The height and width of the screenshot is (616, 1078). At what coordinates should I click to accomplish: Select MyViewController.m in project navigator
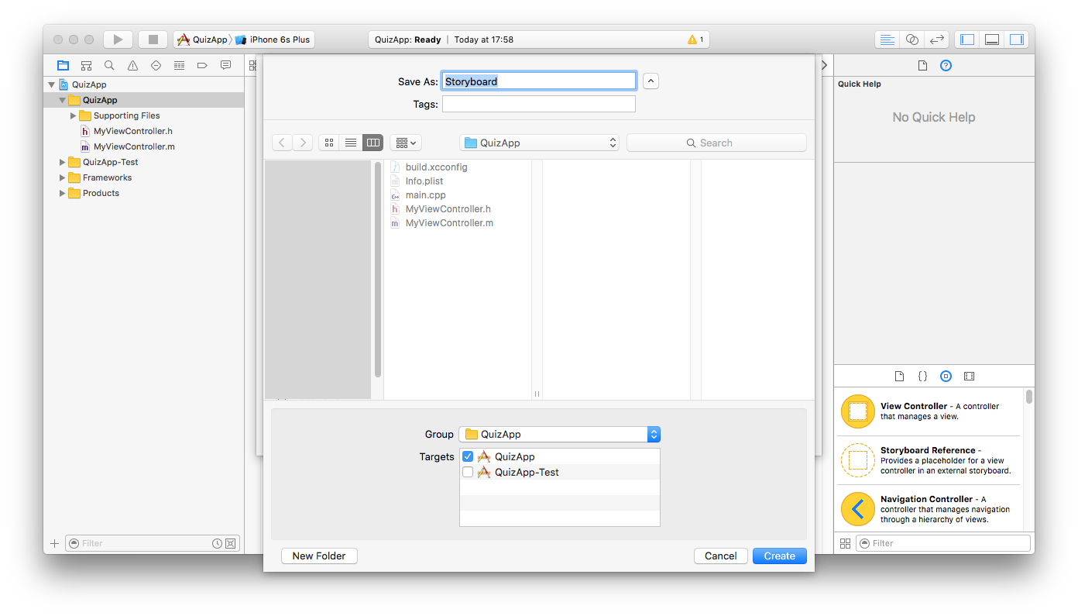tap(128, 146)
